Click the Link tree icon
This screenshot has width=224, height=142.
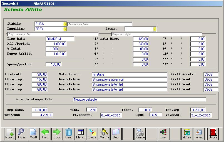pos(163,134)
